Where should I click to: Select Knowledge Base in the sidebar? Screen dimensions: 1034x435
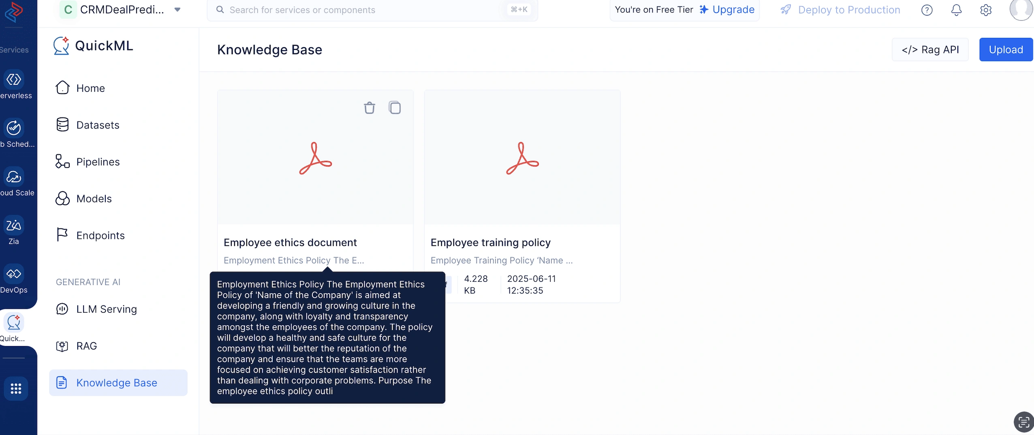118,383
